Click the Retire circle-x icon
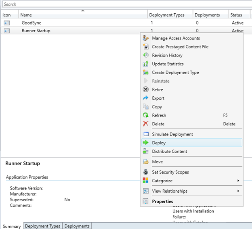This screenshot has height=229, width=252. 146,90
